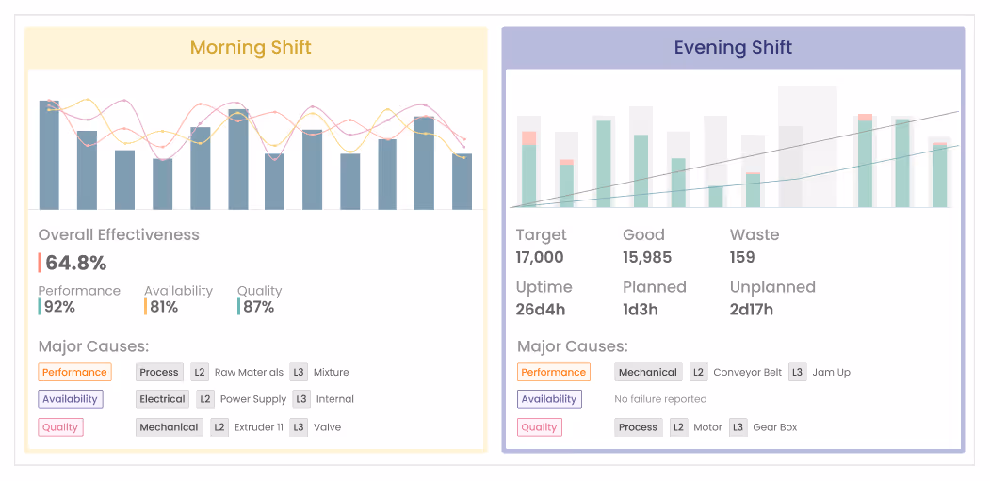Click the L3 badge beside Gear Box
990x481 pixels.
(738, 427)
